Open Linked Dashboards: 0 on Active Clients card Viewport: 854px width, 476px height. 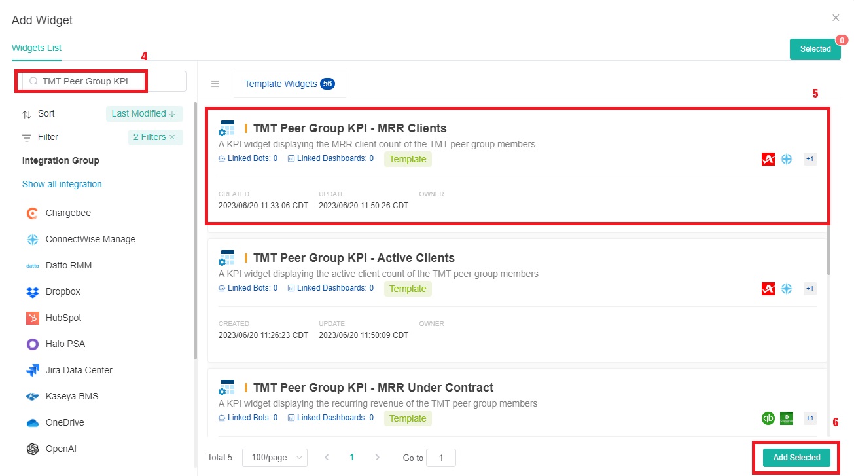(330, 288)
